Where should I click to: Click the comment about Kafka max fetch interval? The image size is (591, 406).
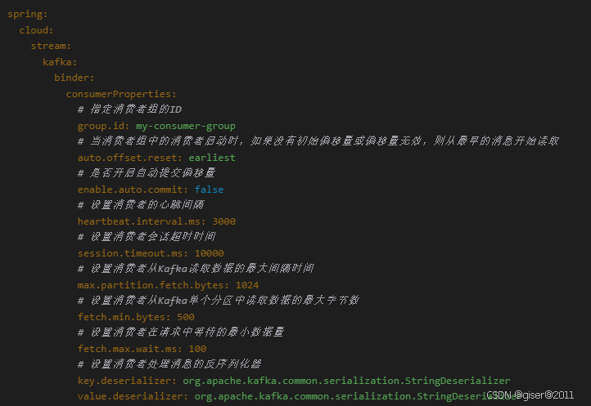click(x=196, y=269)
